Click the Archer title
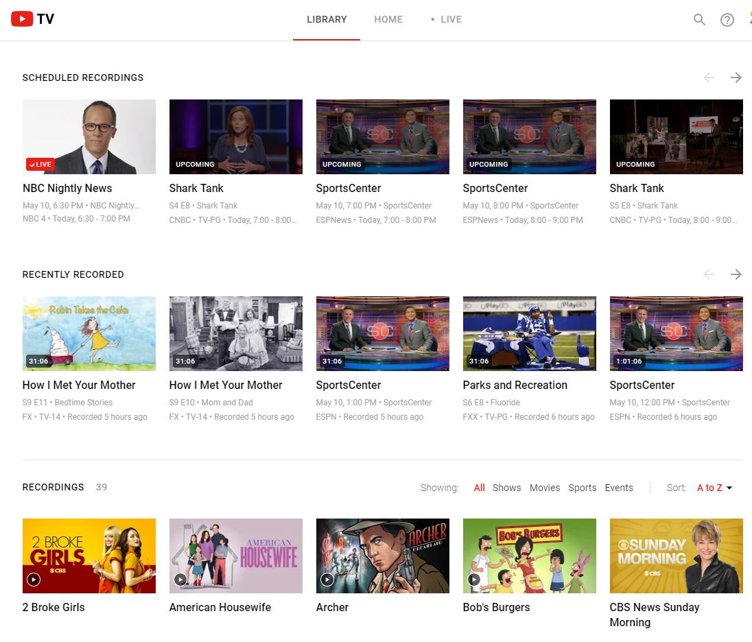The height and width of the screenshot is (642, 752). pos(332,608)
